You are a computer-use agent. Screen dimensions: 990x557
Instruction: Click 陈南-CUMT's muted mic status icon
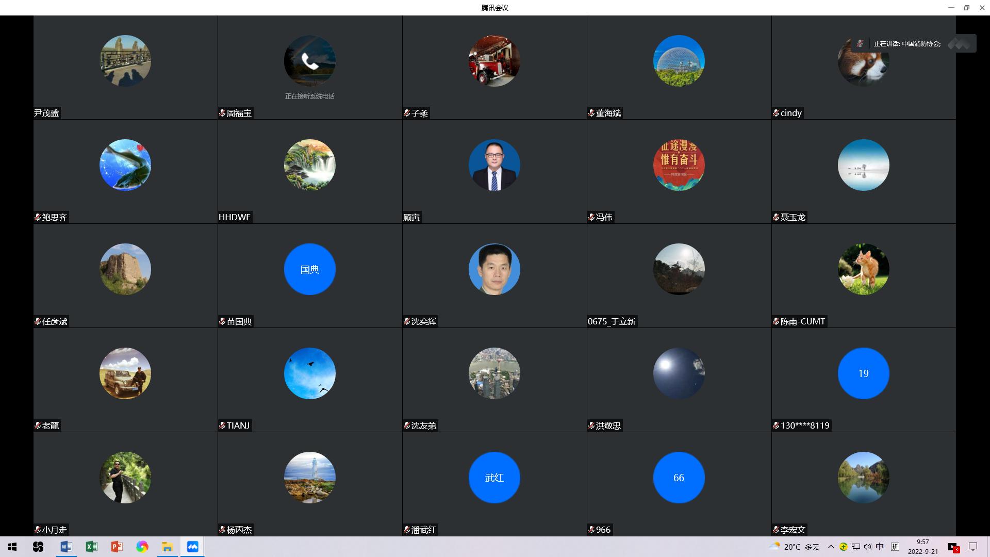point(776,321)
